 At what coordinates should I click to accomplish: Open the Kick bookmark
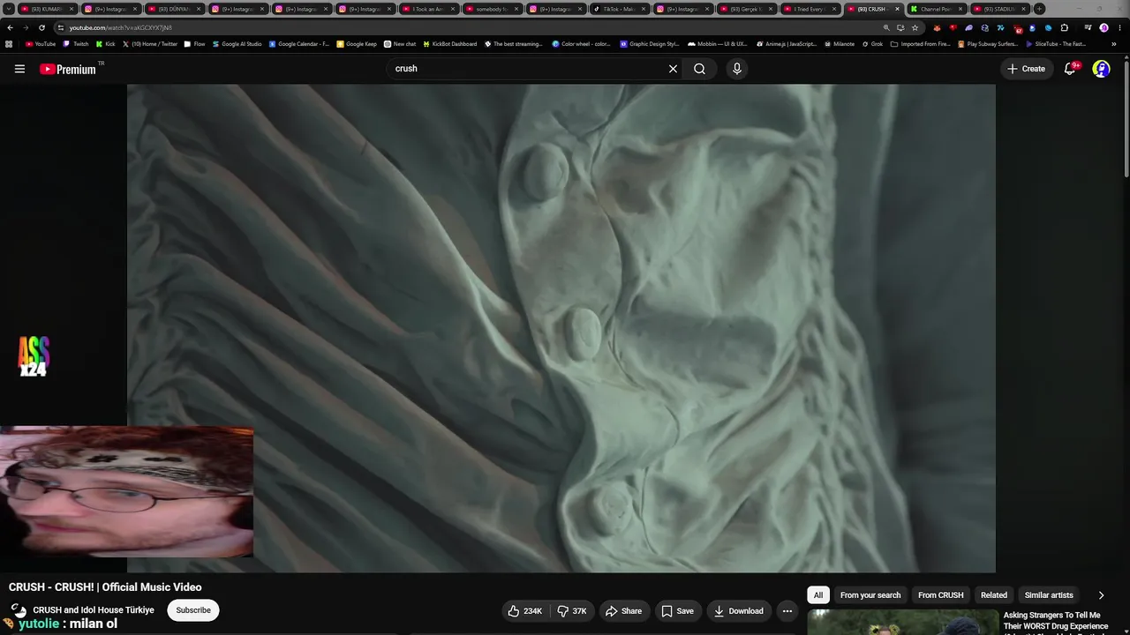pyautogui.click(x=106, y=43)
